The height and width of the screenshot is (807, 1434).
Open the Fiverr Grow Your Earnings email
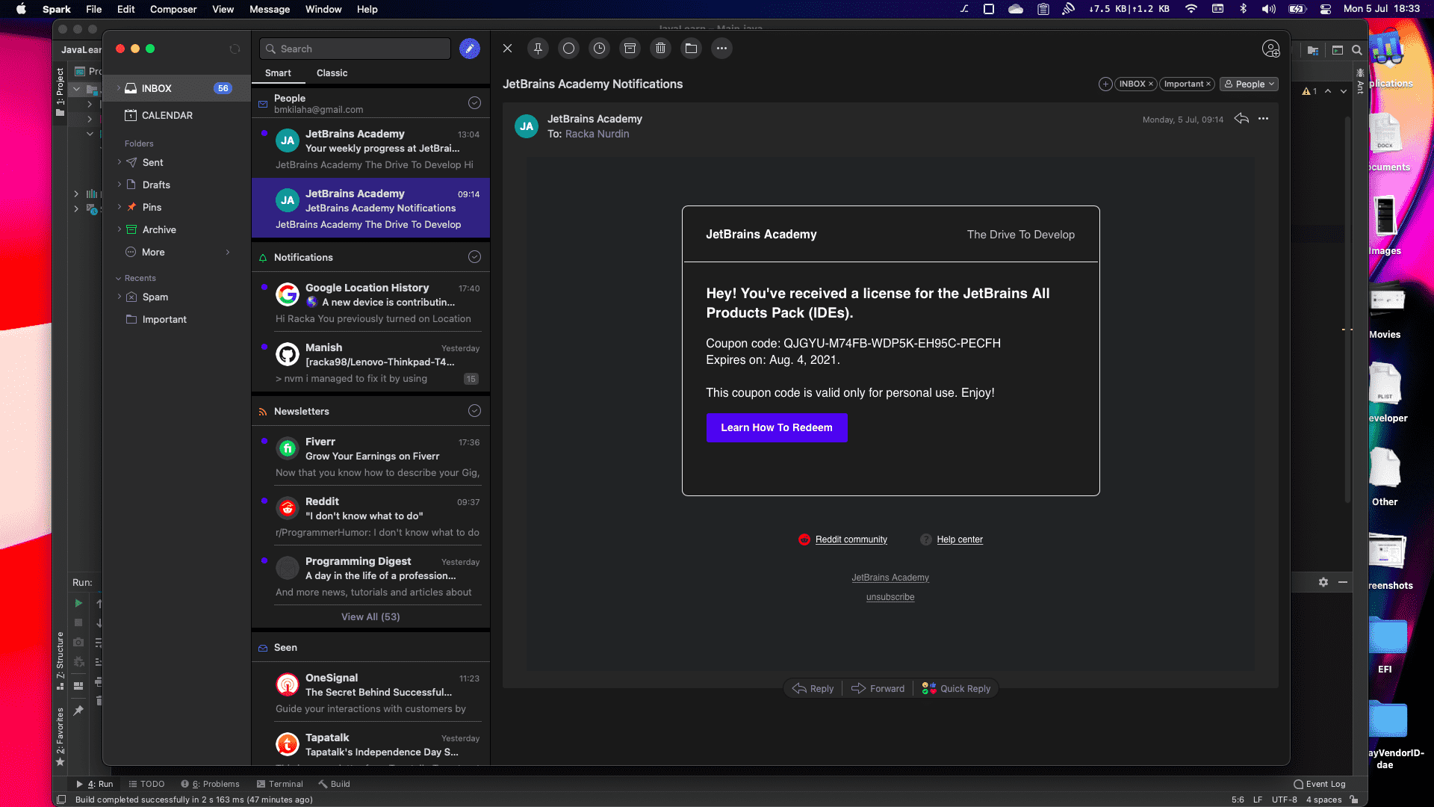(x=371, y=457)
